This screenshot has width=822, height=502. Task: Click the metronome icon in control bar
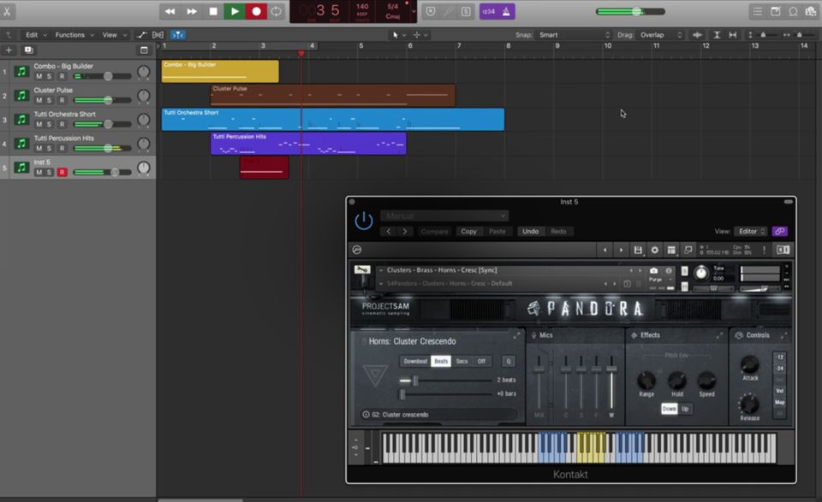coord(507,11)
